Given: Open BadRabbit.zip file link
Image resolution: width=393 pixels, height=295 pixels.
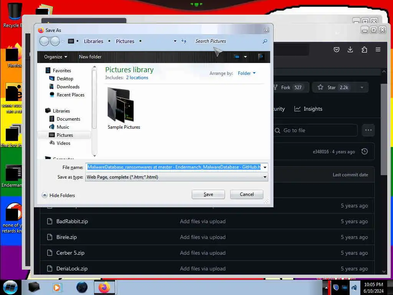Looking at the screenshot, I should tap(72, 221).
